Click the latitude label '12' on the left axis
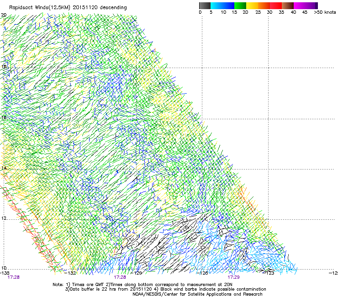Image resolution: width=338 pixels, height=297 pixels. click(4, 218)
